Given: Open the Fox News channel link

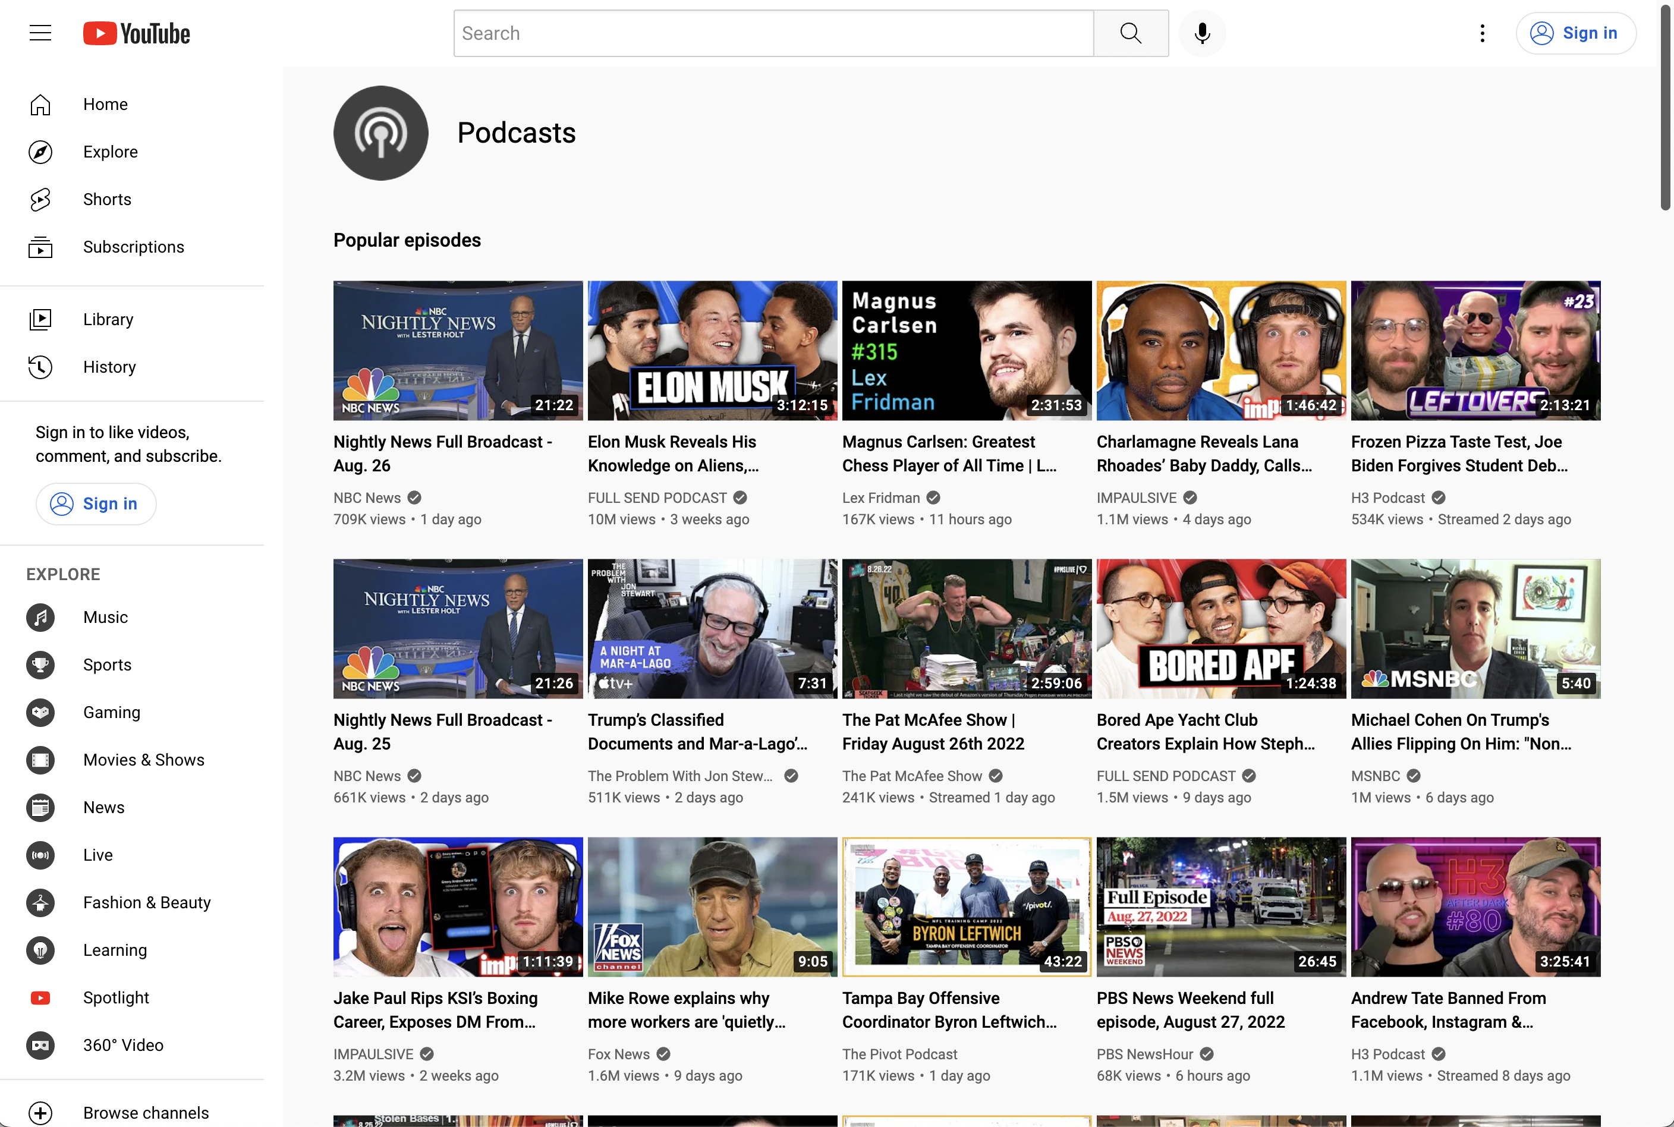Looking at the screenshot, I should pos(618,1054).
